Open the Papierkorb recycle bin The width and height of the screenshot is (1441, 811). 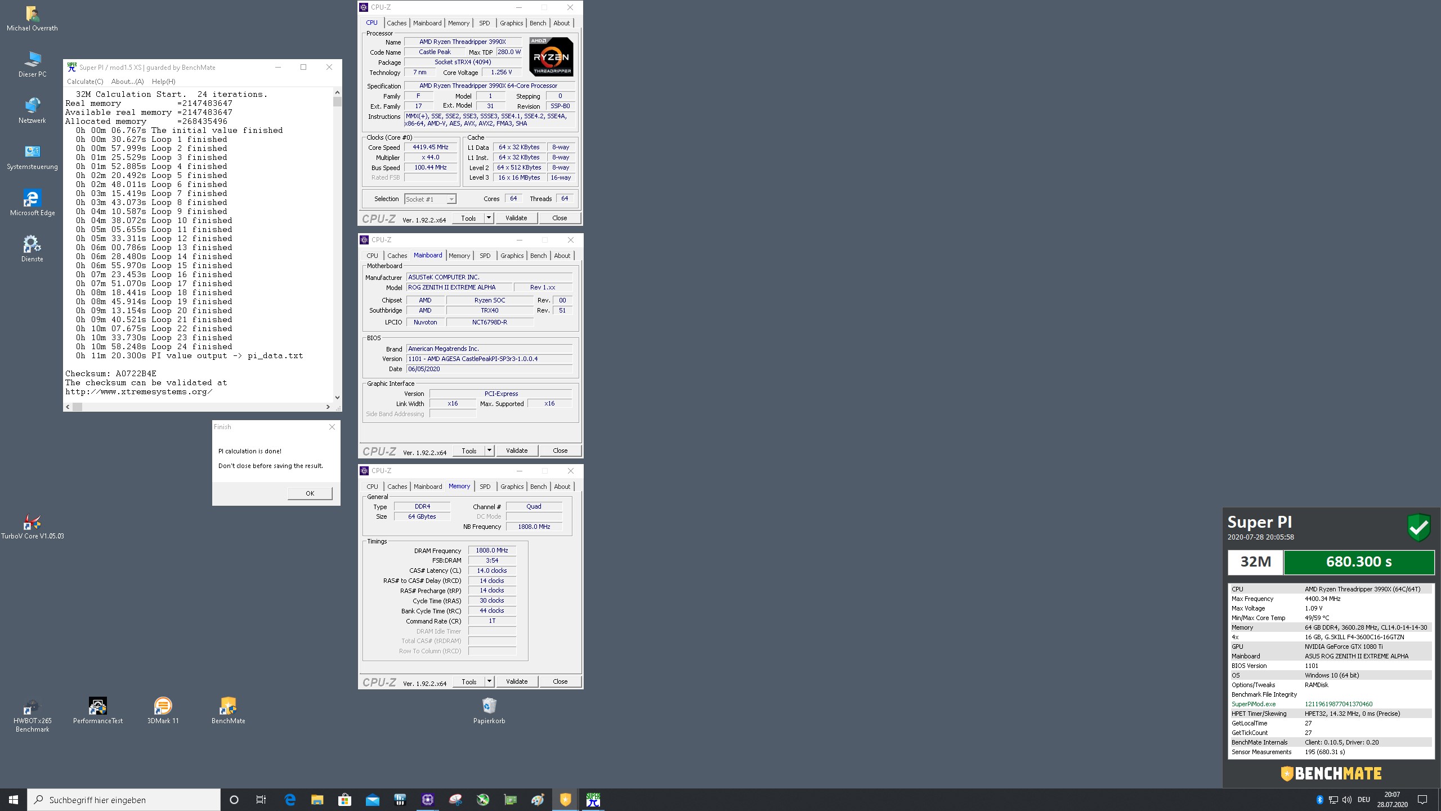tap(489, 711)
